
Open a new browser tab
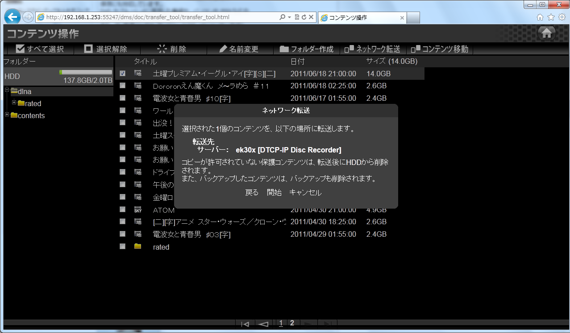pos(413,18)
